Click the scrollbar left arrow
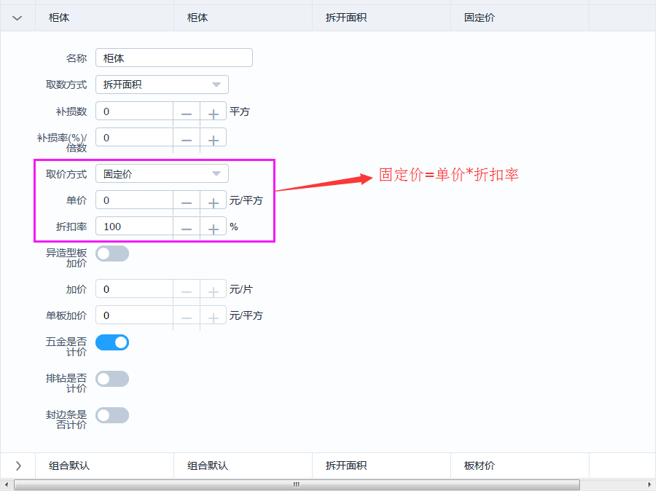The width and height of the screenshot is (658, 491). point(6,484)
